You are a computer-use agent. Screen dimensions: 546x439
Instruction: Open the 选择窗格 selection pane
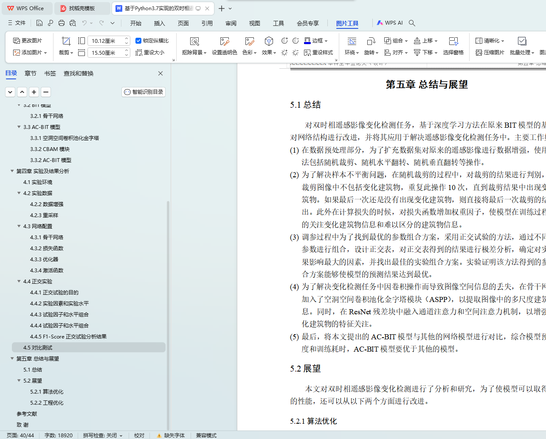coord(453,46)
